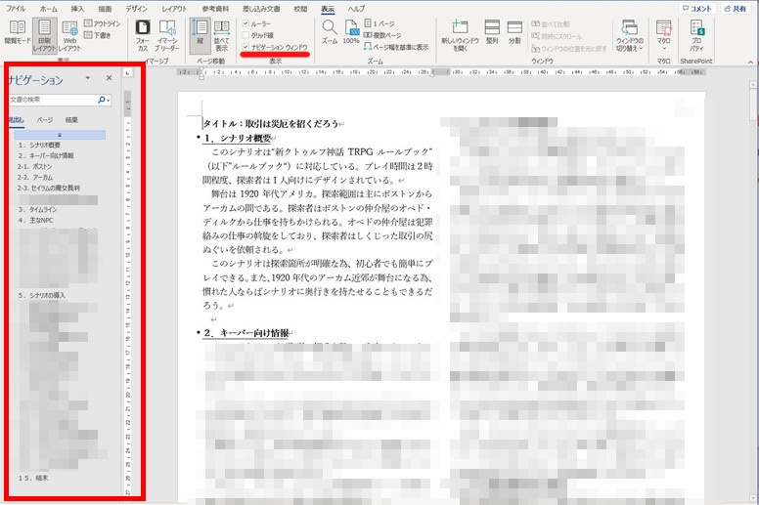The height and width of the screenshot is (505, 759).
Task: Open Switch Windows (ウィンドウの切り替え) dropdown
Action: pyautogui.click(x=629, y=36)
